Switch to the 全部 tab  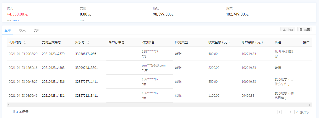(8, 30)
